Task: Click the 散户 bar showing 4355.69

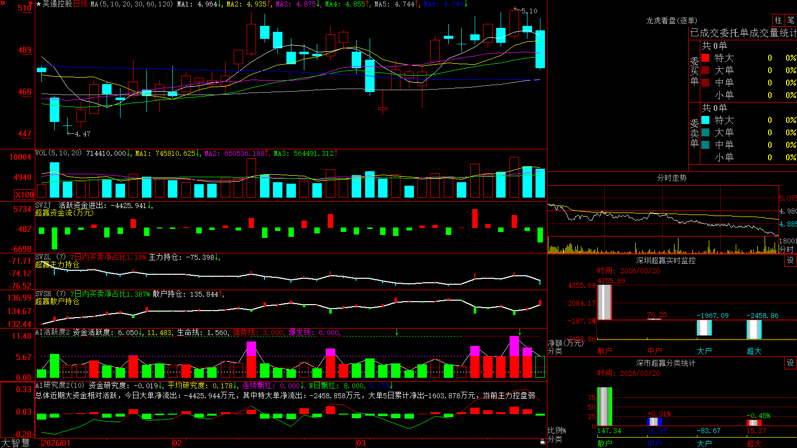Action: (605, 302)
